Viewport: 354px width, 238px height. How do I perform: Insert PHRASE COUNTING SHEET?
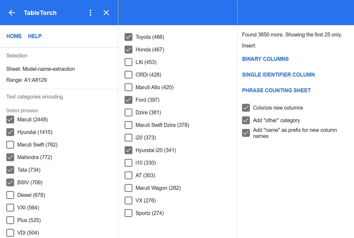pos(276,90)
